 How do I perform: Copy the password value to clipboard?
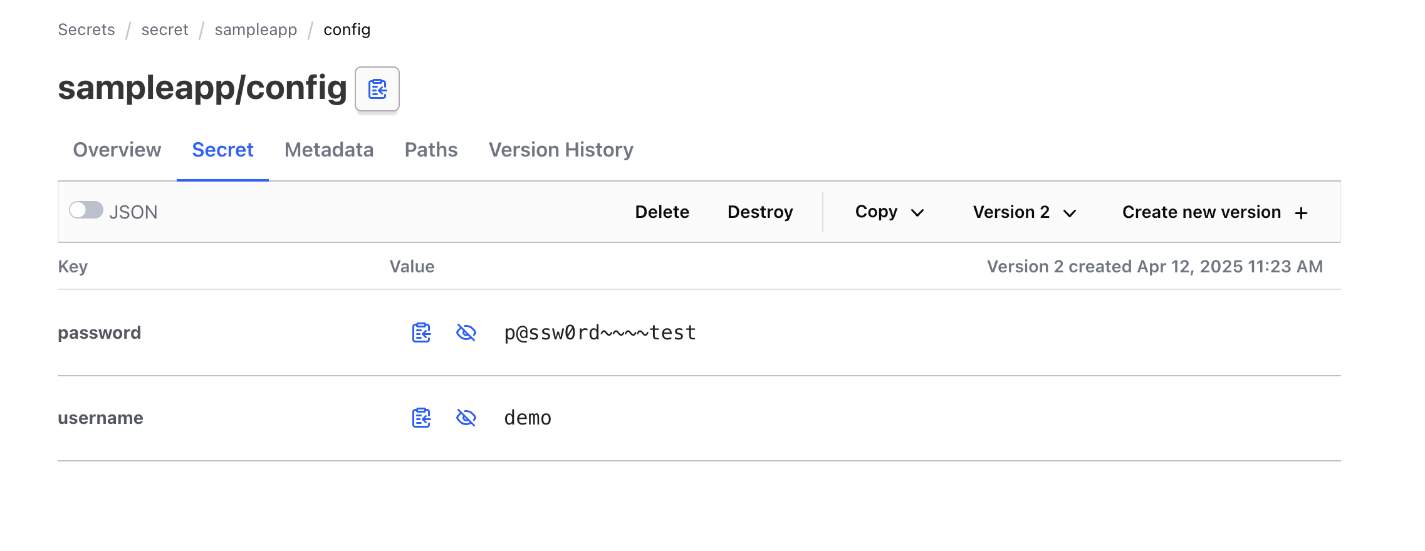click(421, 332)
